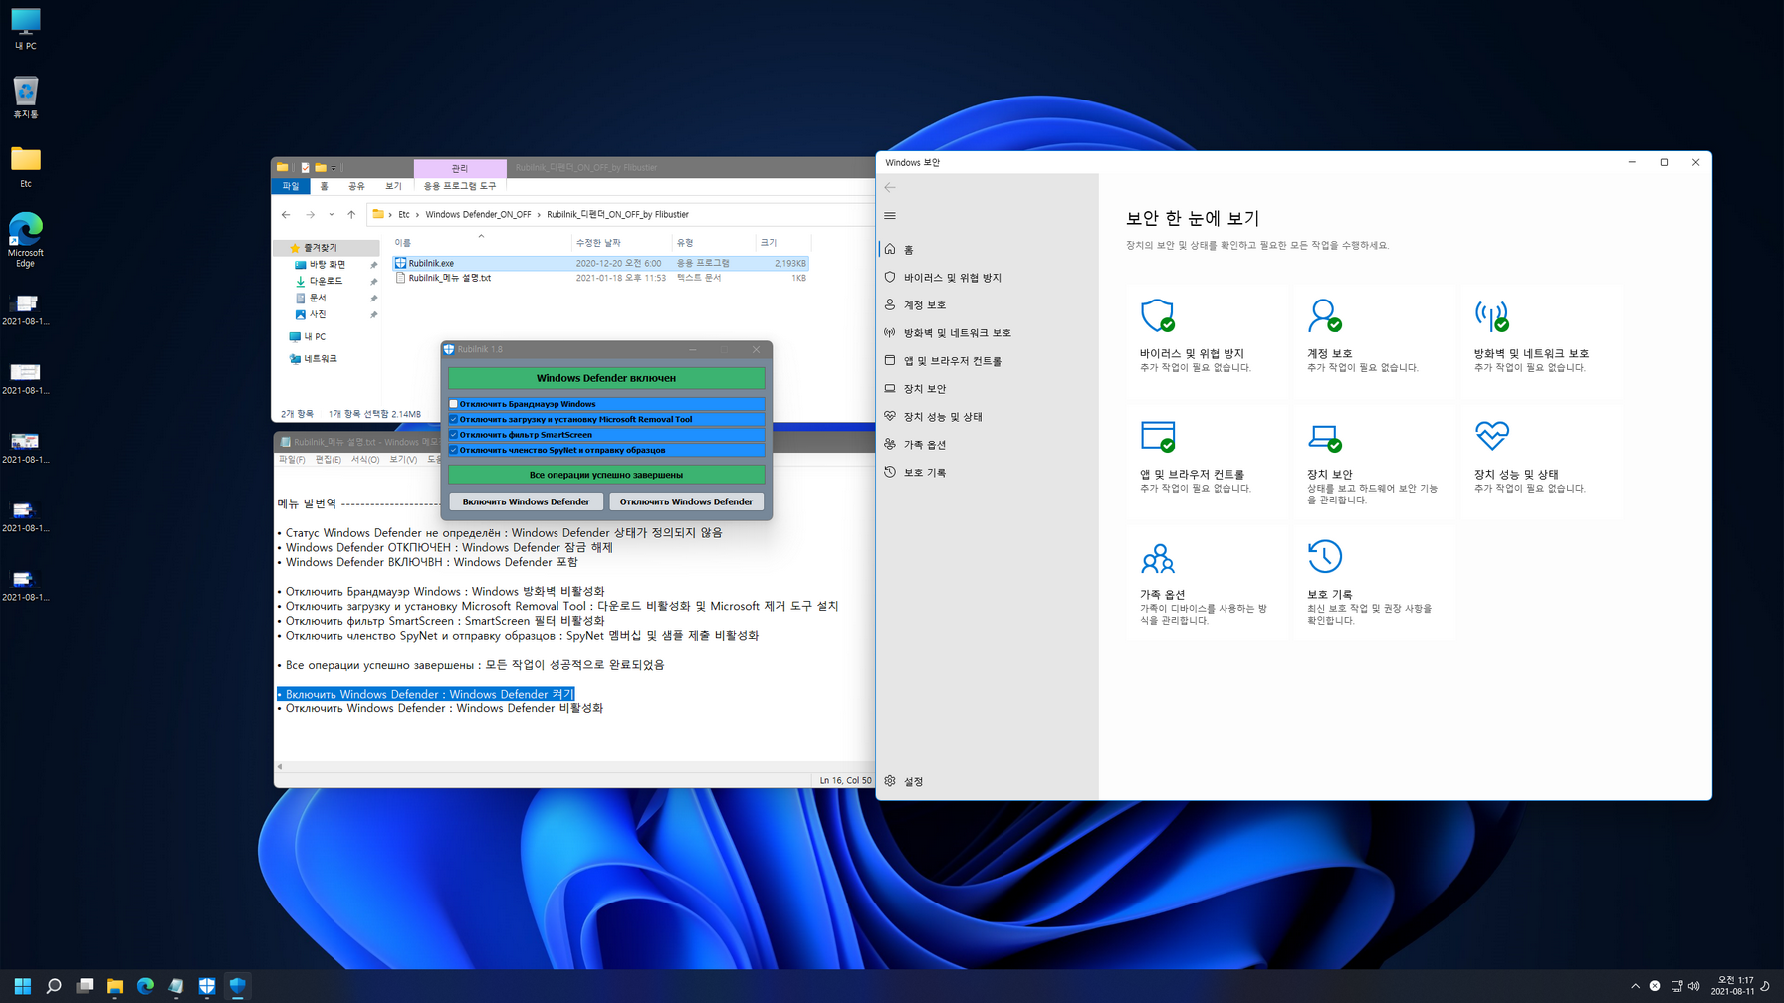This screenshot has height=1003, width=1784.
Task: Open quick access toolbar customize dropdown in Explorer
Action: pos(334,168)
